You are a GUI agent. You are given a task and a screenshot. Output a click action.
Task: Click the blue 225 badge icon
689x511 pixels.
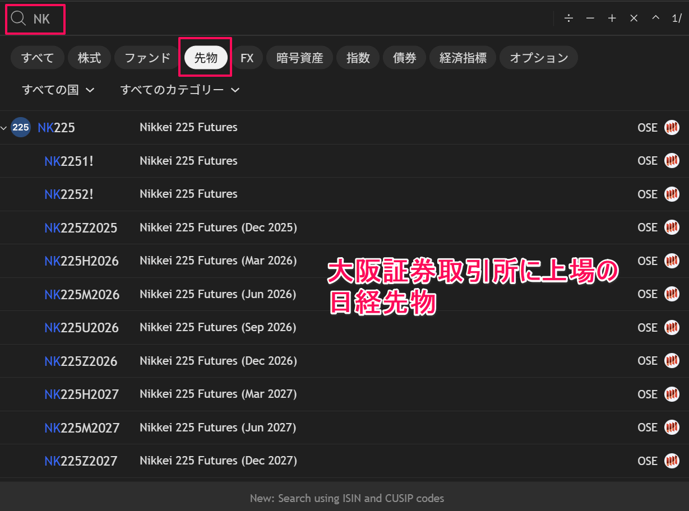[21, 128]
